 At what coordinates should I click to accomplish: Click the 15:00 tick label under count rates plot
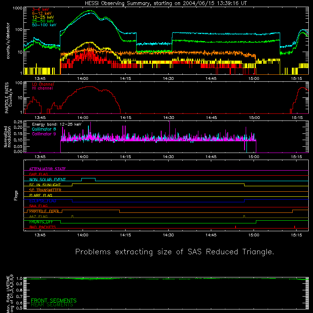254,79
